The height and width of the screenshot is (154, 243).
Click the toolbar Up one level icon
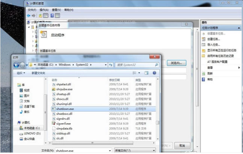tap(40, 16)
